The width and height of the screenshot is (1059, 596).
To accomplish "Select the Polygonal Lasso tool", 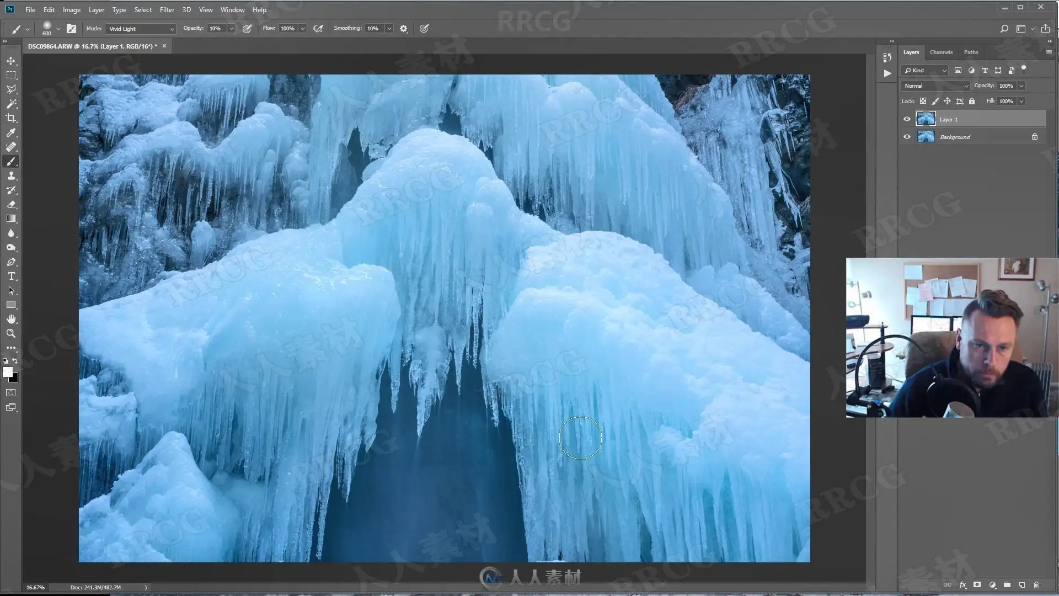I will coord(11,89).
